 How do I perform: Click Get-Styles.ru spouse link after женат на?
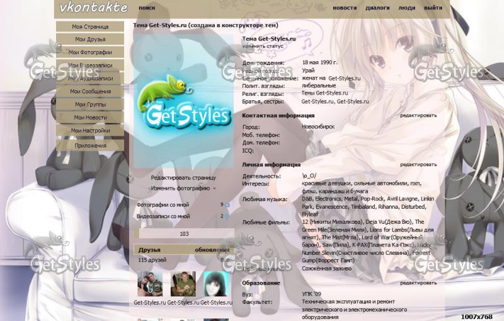pyautogui.click(x=344, y=78)
